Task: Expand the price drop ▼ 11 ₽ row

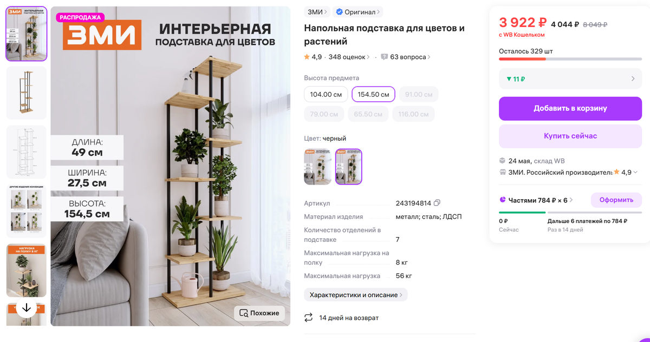Action: click(570, 79)
